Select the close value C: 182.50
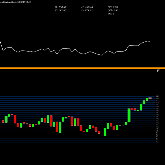Screen dimensions: 165x165 [60, 11]
